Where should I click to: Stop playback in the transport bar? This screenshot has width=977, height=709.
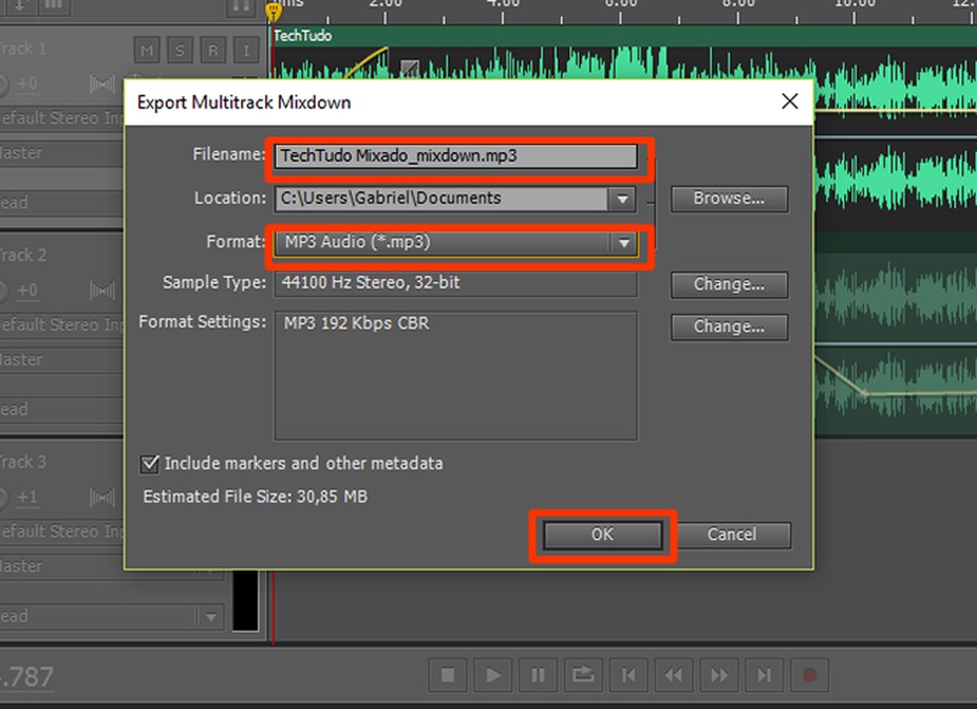point(448,675)
